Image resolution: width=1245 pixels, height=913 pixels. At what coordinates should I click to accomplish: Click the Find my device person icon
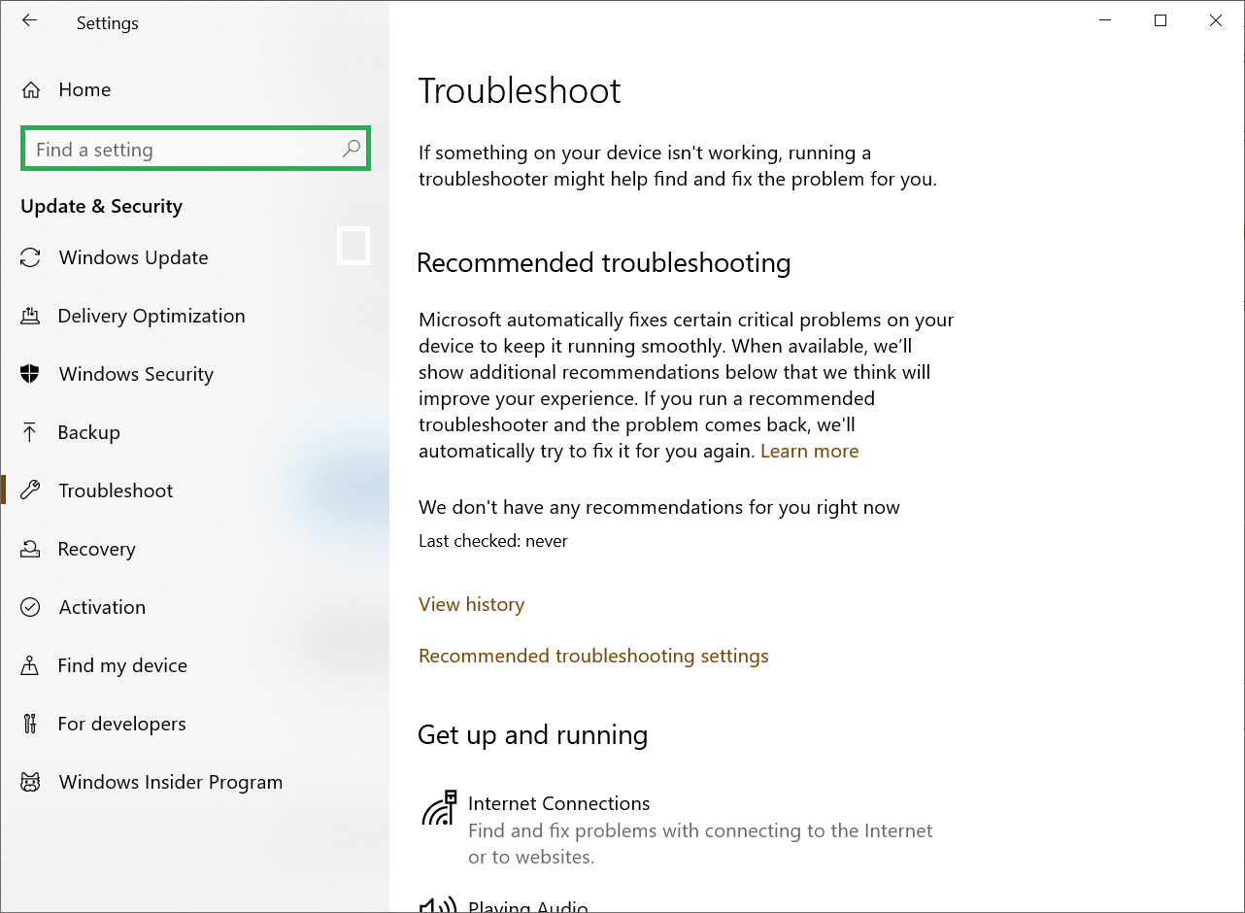click(x=30, y=665)
